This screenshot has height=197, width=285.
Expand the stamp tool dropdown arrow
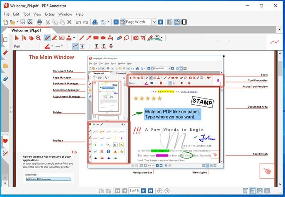74,38
